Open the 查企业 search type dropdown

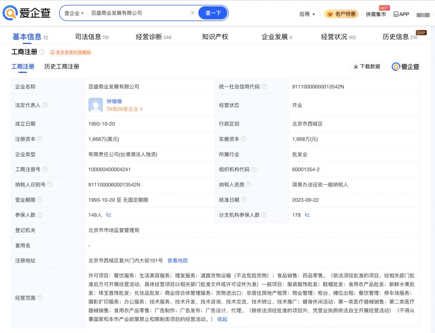[x=74, y=13]
